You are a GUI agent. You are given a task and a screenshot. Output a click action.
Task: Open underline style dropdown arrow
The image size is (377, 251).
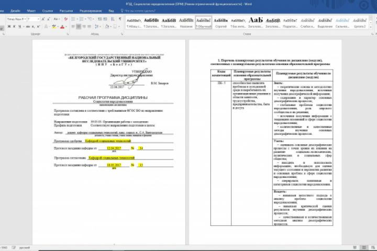[23, 27]
